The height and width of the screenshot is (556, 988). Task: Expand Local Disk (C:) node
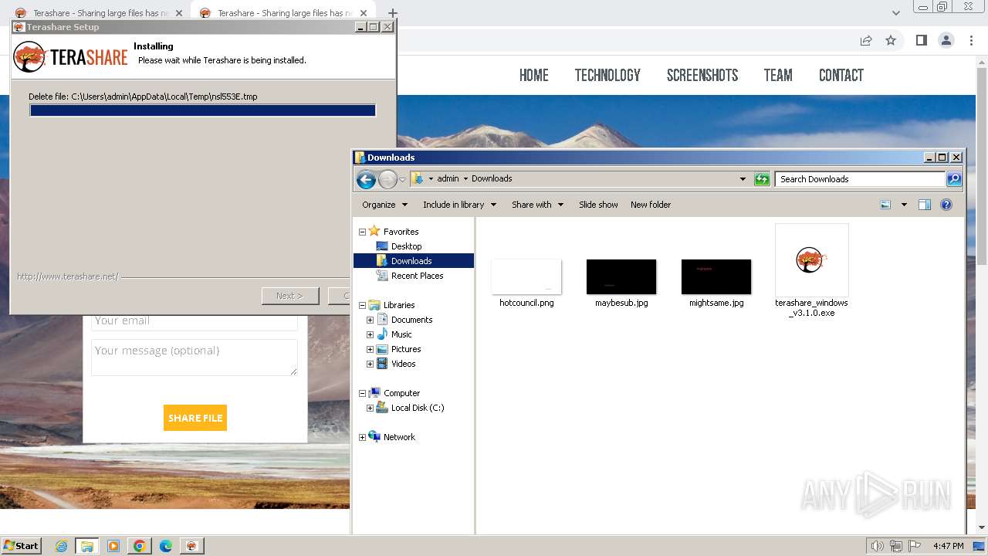pos(370,408)
